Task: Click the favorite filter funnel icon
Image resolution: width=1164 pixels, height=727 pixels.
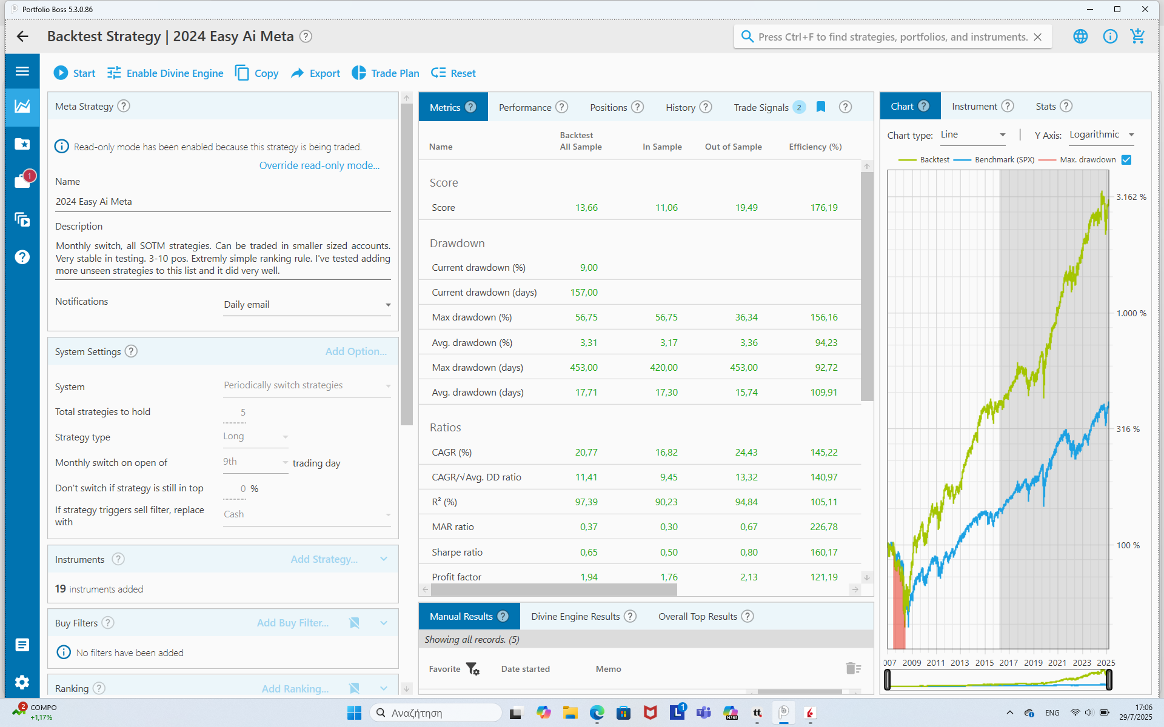Action: coord(472,669)
